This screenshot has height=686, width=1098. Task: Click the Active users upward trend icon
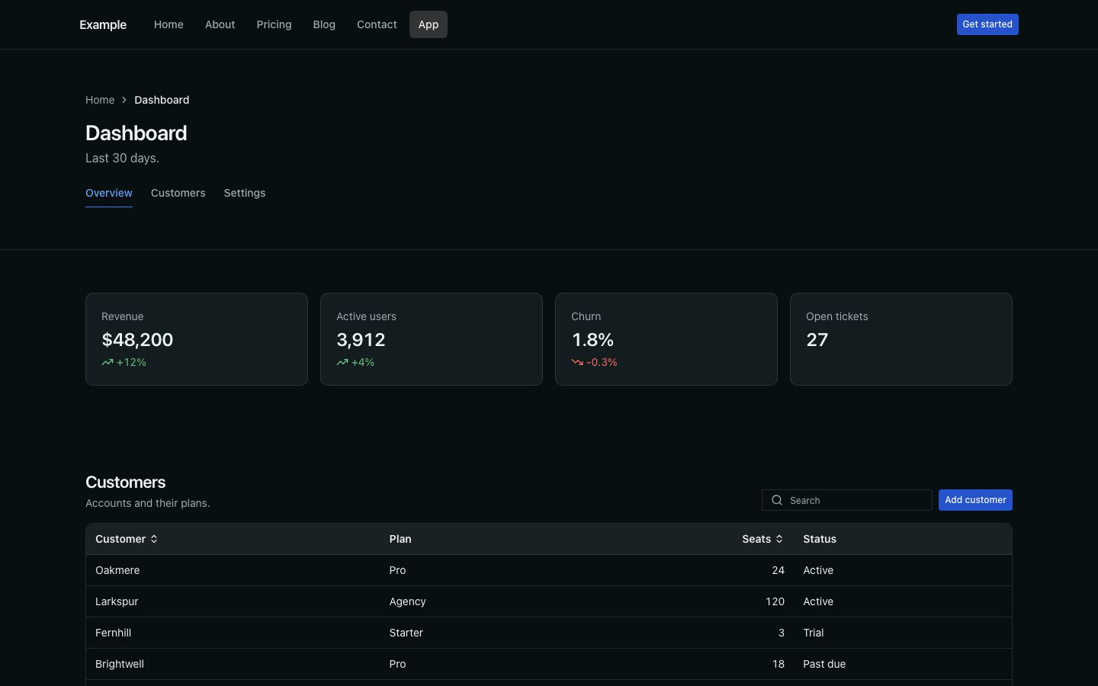pyautogui.click(x=342, y=362)
